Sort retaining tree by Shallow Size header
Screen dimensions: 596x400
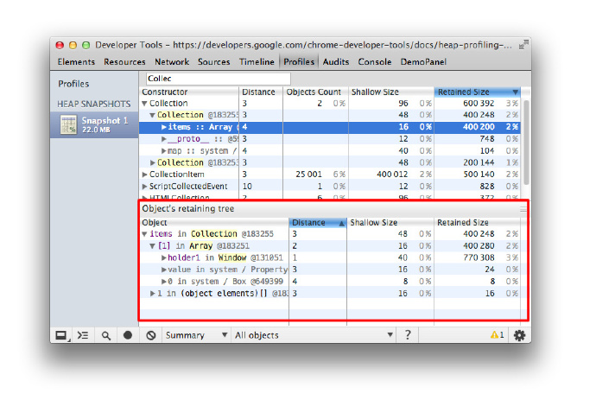390,223
